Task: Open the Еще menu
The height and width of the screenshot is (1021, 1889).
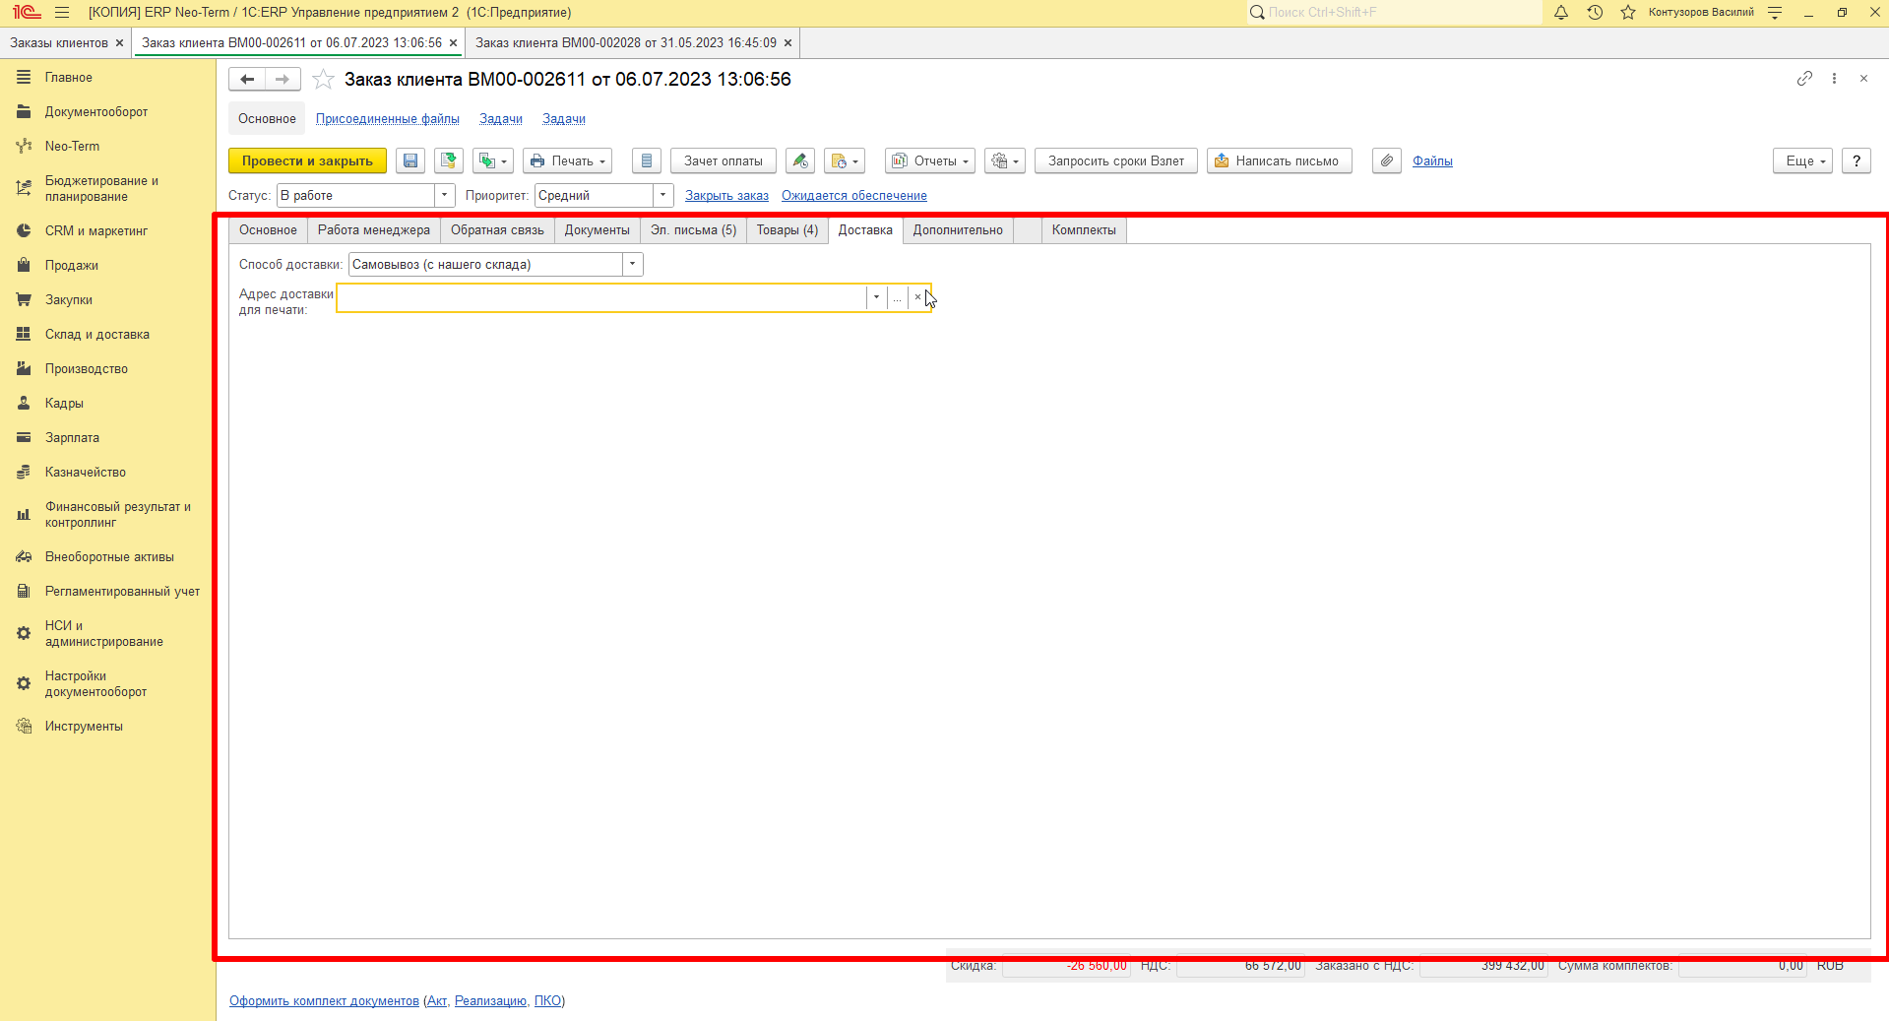Action: (x=1803, y=160)
